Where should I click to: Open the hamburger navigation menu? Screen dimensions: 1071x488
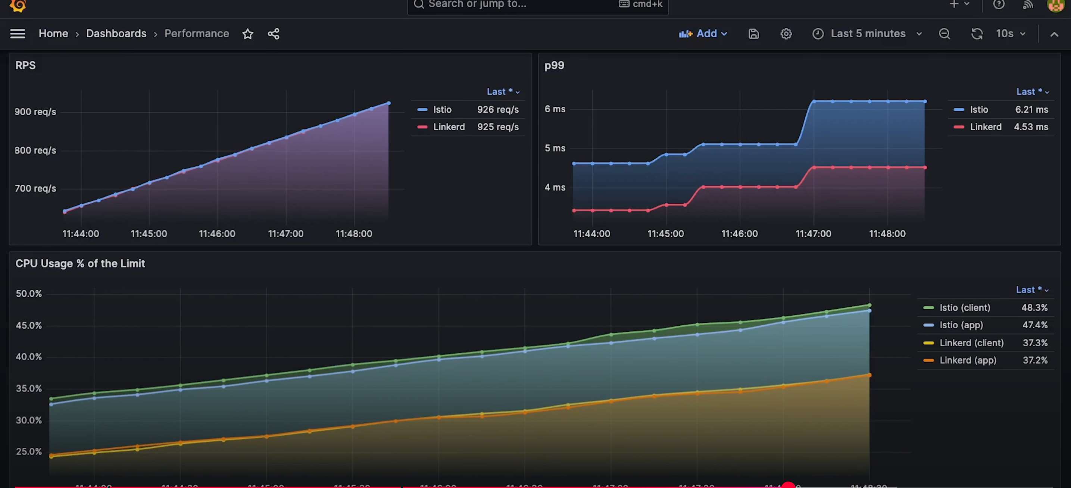[18, 34]
